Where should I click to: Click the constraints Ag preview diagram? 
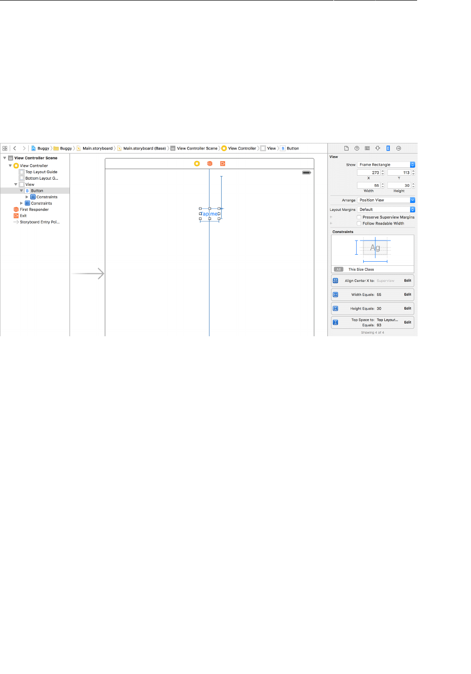click(x=373, y=250)
